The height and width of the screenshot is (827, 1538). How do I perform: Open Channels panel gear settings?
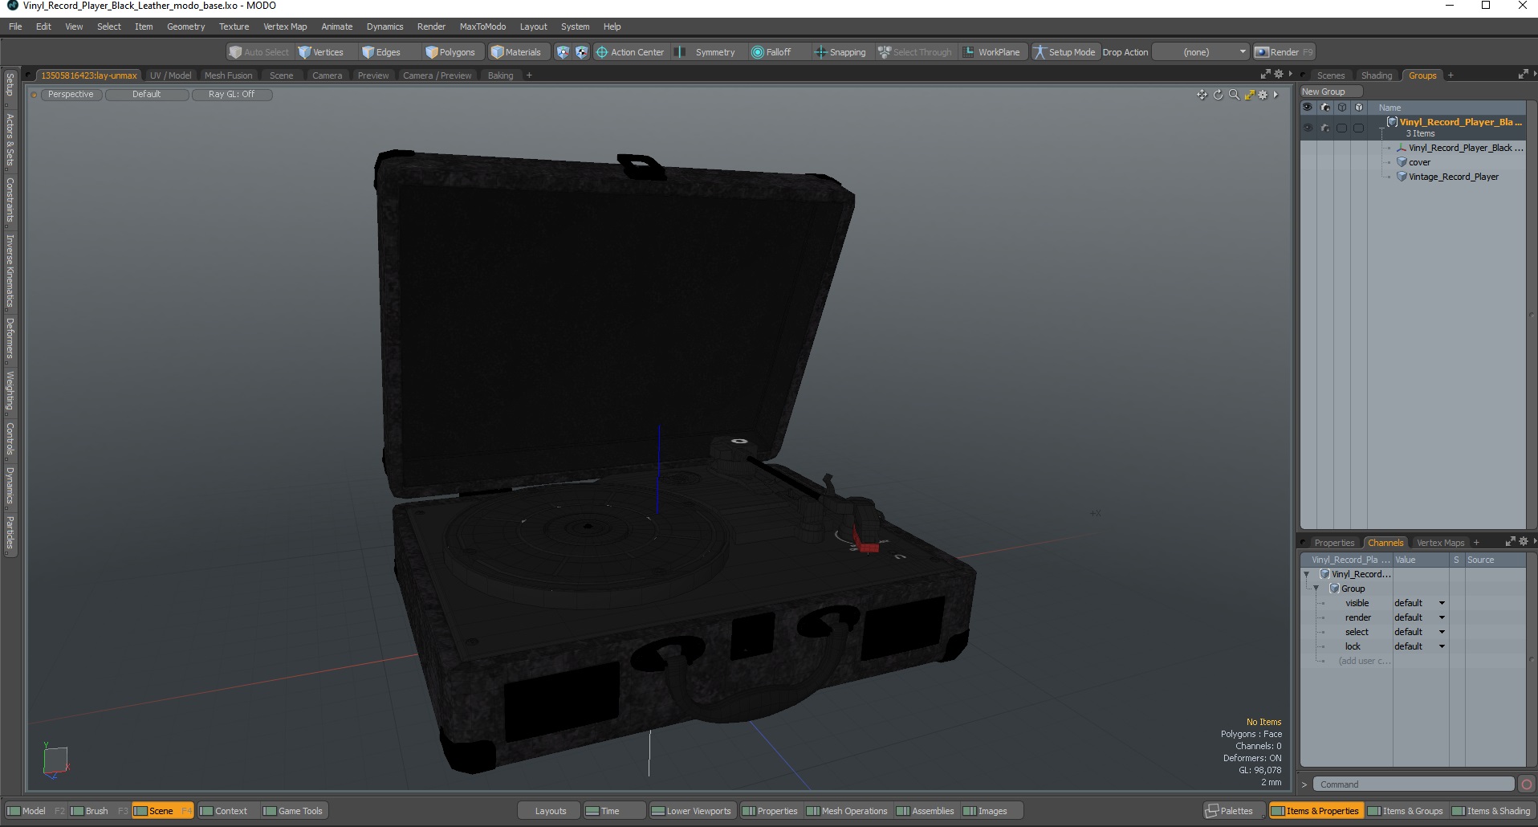pyautogui.click(x=1523, y=542)
